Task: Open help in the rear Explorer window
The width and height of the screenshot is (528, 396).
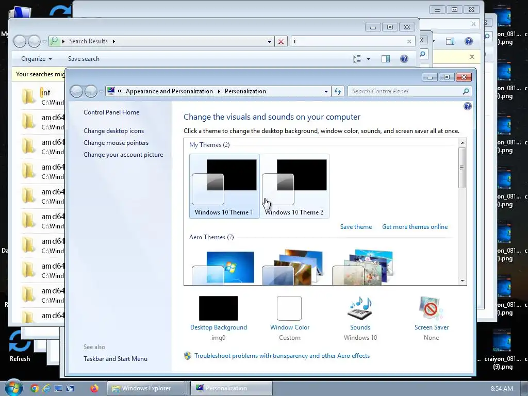Action: click(x=468, y=41)
